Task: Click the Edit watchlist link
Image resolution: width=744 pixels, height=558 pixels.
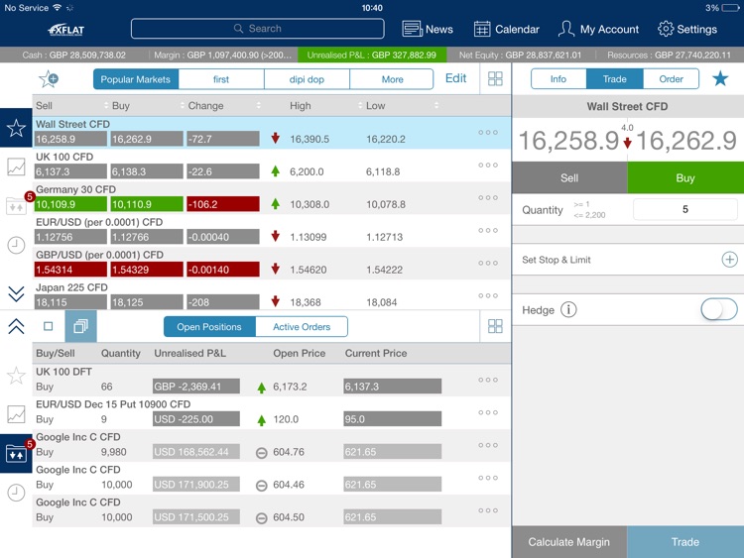Action: click(x=455, y=78)
